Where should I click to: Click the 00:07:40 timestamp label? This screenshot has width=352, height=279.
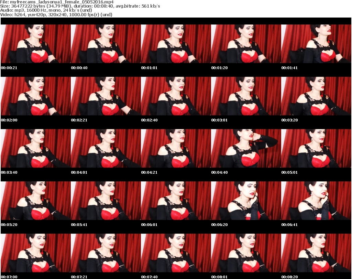tap(149, 277)
